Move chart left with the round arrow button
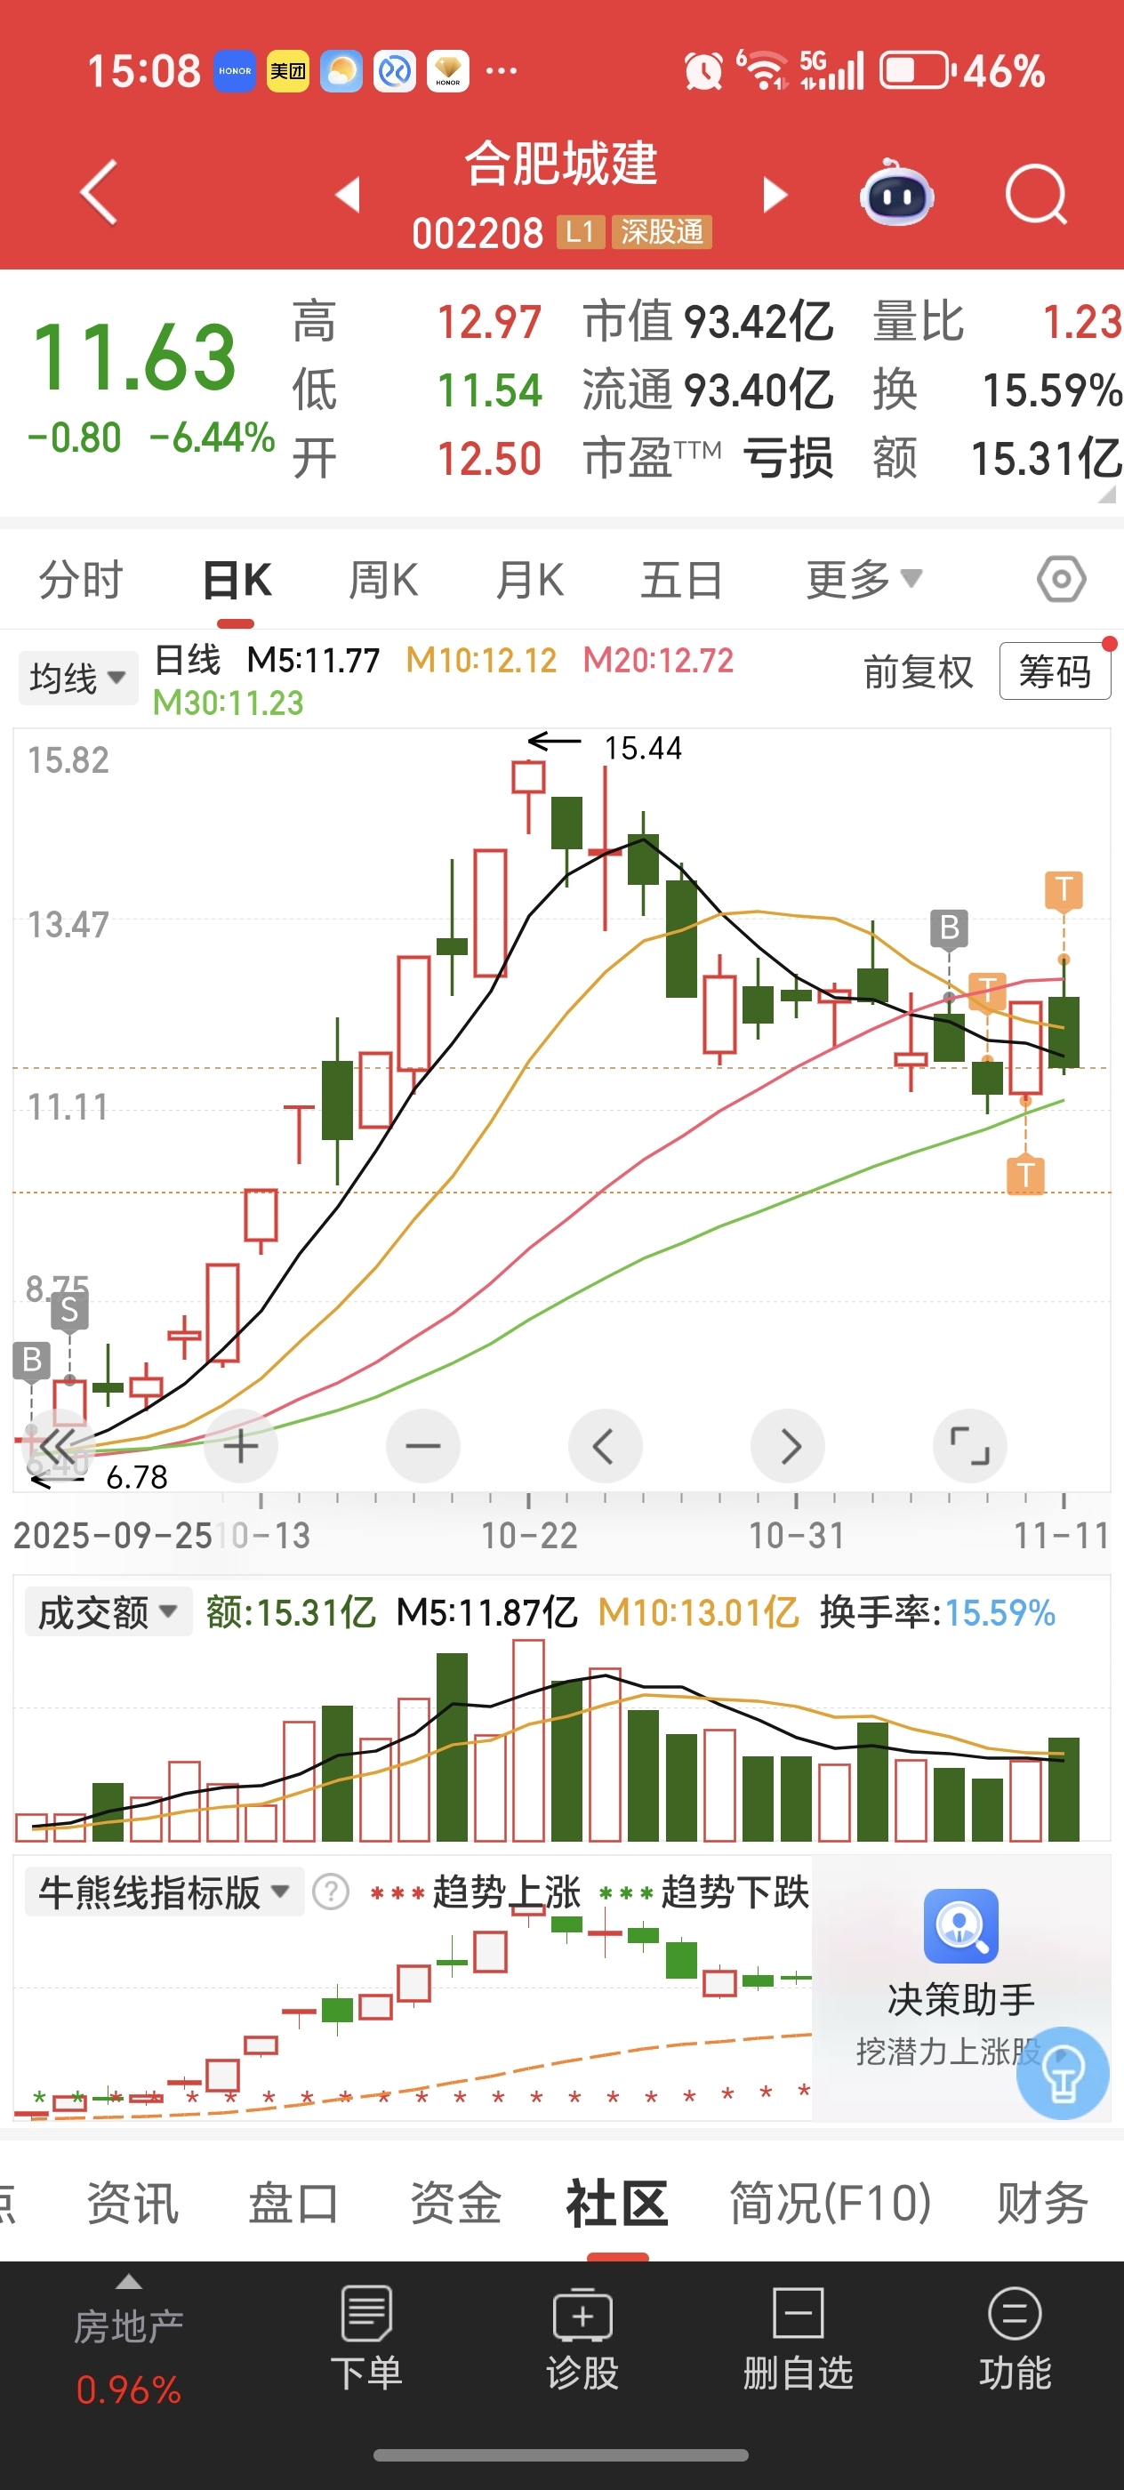1124x2490 pixels. pyautogui.click(x=605, y=1446)
